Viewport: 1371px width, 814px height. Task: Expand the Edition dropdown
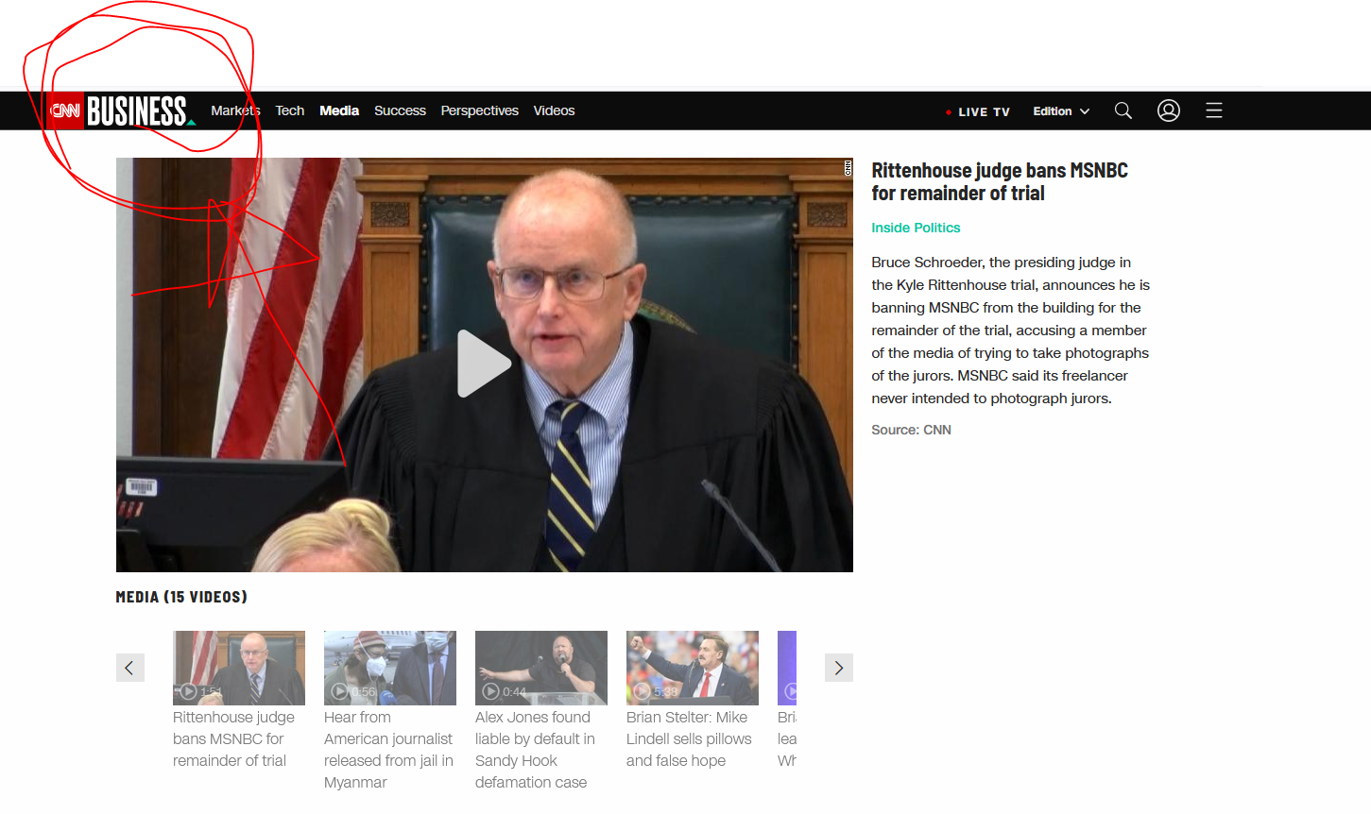point(1061,111)
